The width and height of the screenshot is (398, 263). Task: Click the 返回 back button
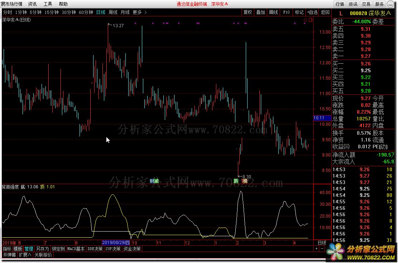[325, 12]
